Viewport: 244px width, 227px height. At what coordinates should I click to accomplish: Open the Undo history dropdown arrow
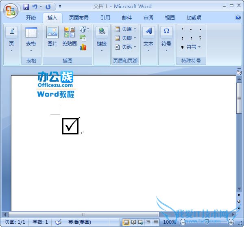(41, 6)
